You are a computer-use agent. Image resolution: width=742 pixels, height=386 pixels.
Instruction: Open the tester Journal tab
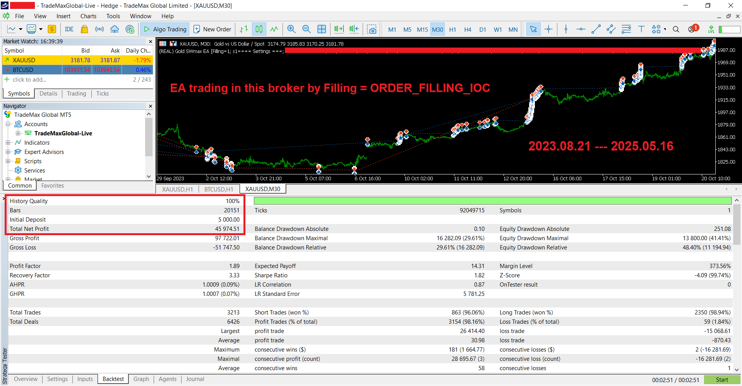pos(195,379)
